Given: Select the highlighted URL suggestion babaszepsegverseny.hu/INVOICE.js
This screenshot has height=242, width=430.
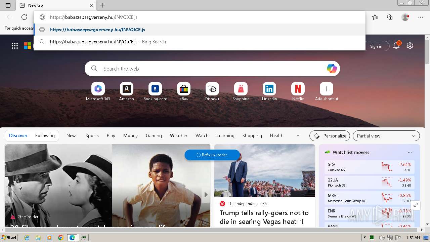Looking at the screenshot, I should [x=200, y=30].
